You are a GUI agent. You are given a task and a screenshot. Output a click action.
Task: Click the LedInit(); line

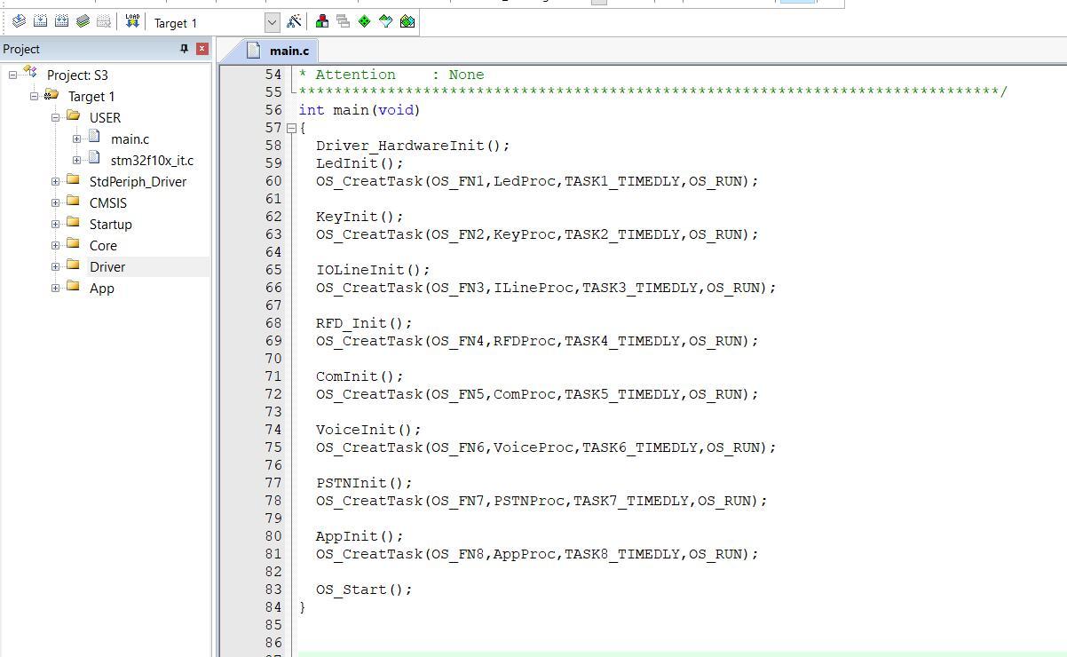tap(360, 163)
